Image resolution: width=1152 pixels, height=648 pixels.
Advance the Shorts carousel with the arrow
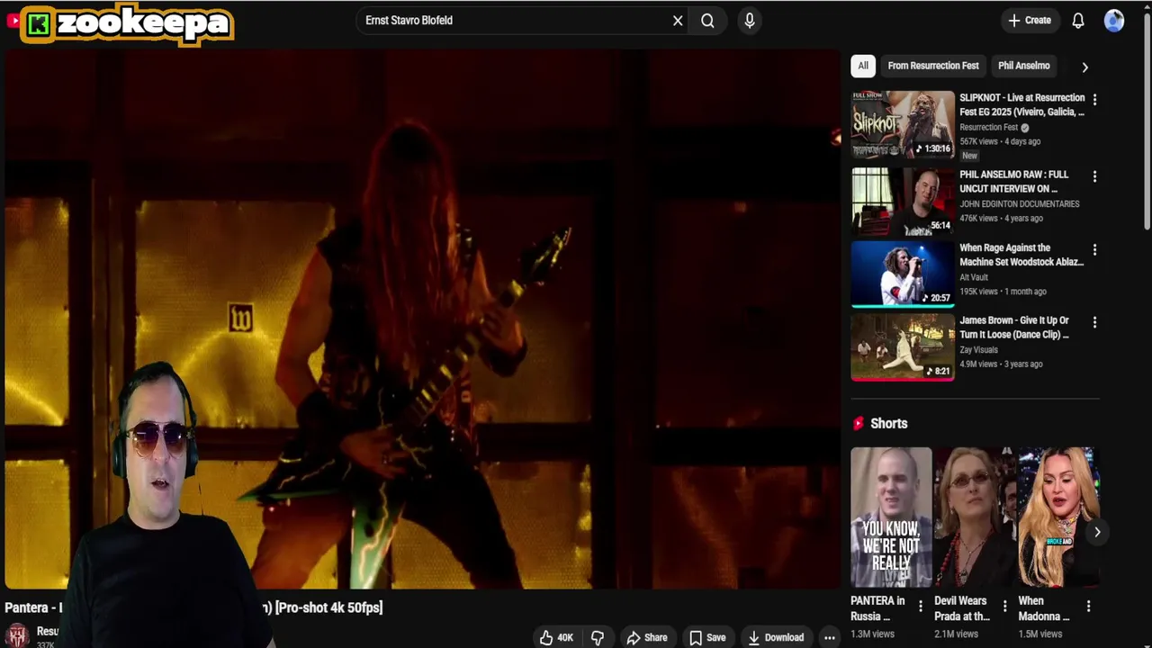1097,532
